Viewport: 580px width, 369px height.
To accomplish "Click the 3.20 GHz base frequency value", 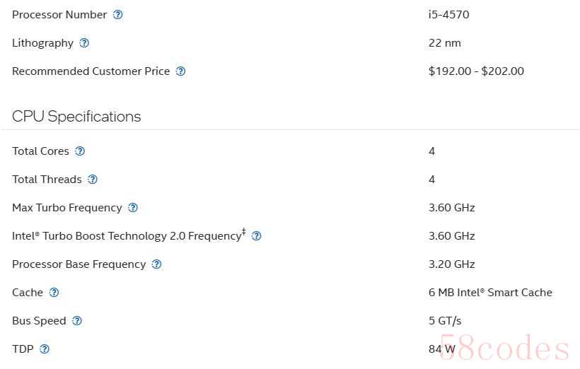I will 452,264.
